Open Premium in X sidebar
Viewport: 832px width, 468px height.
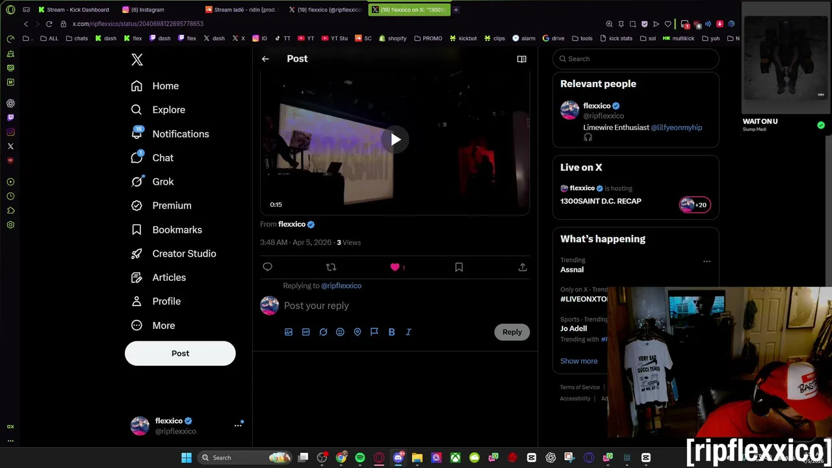tap(161, 205)
